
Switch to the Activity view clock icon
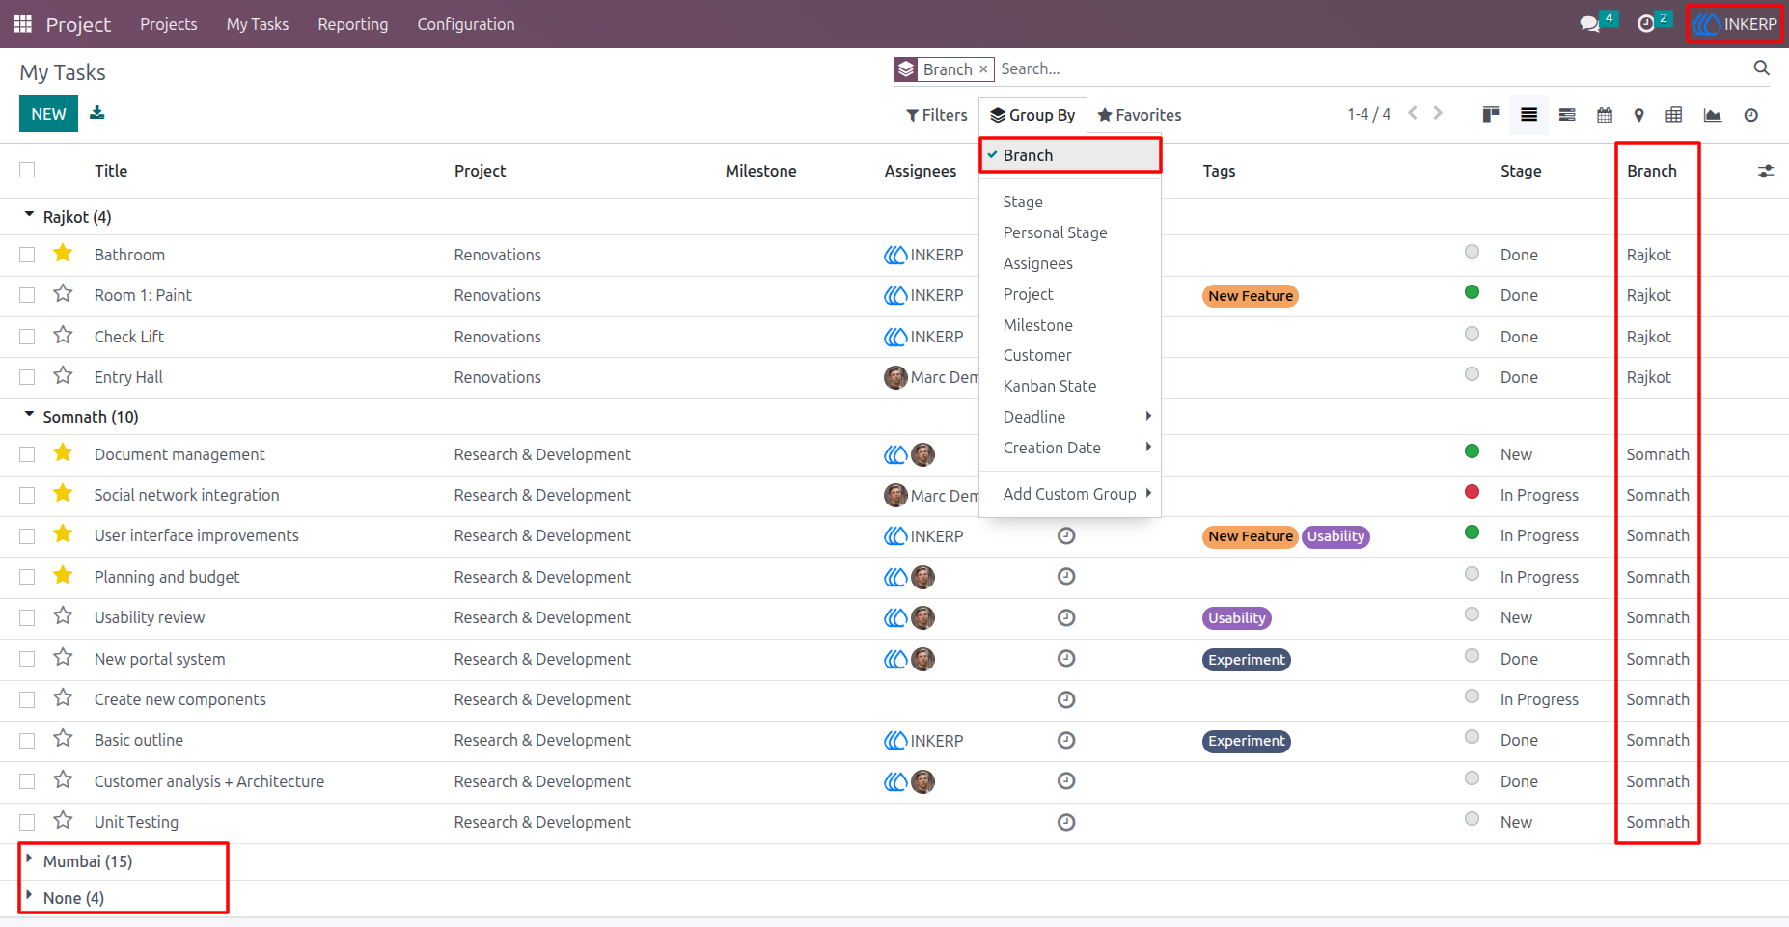(x=1750, y=115)
